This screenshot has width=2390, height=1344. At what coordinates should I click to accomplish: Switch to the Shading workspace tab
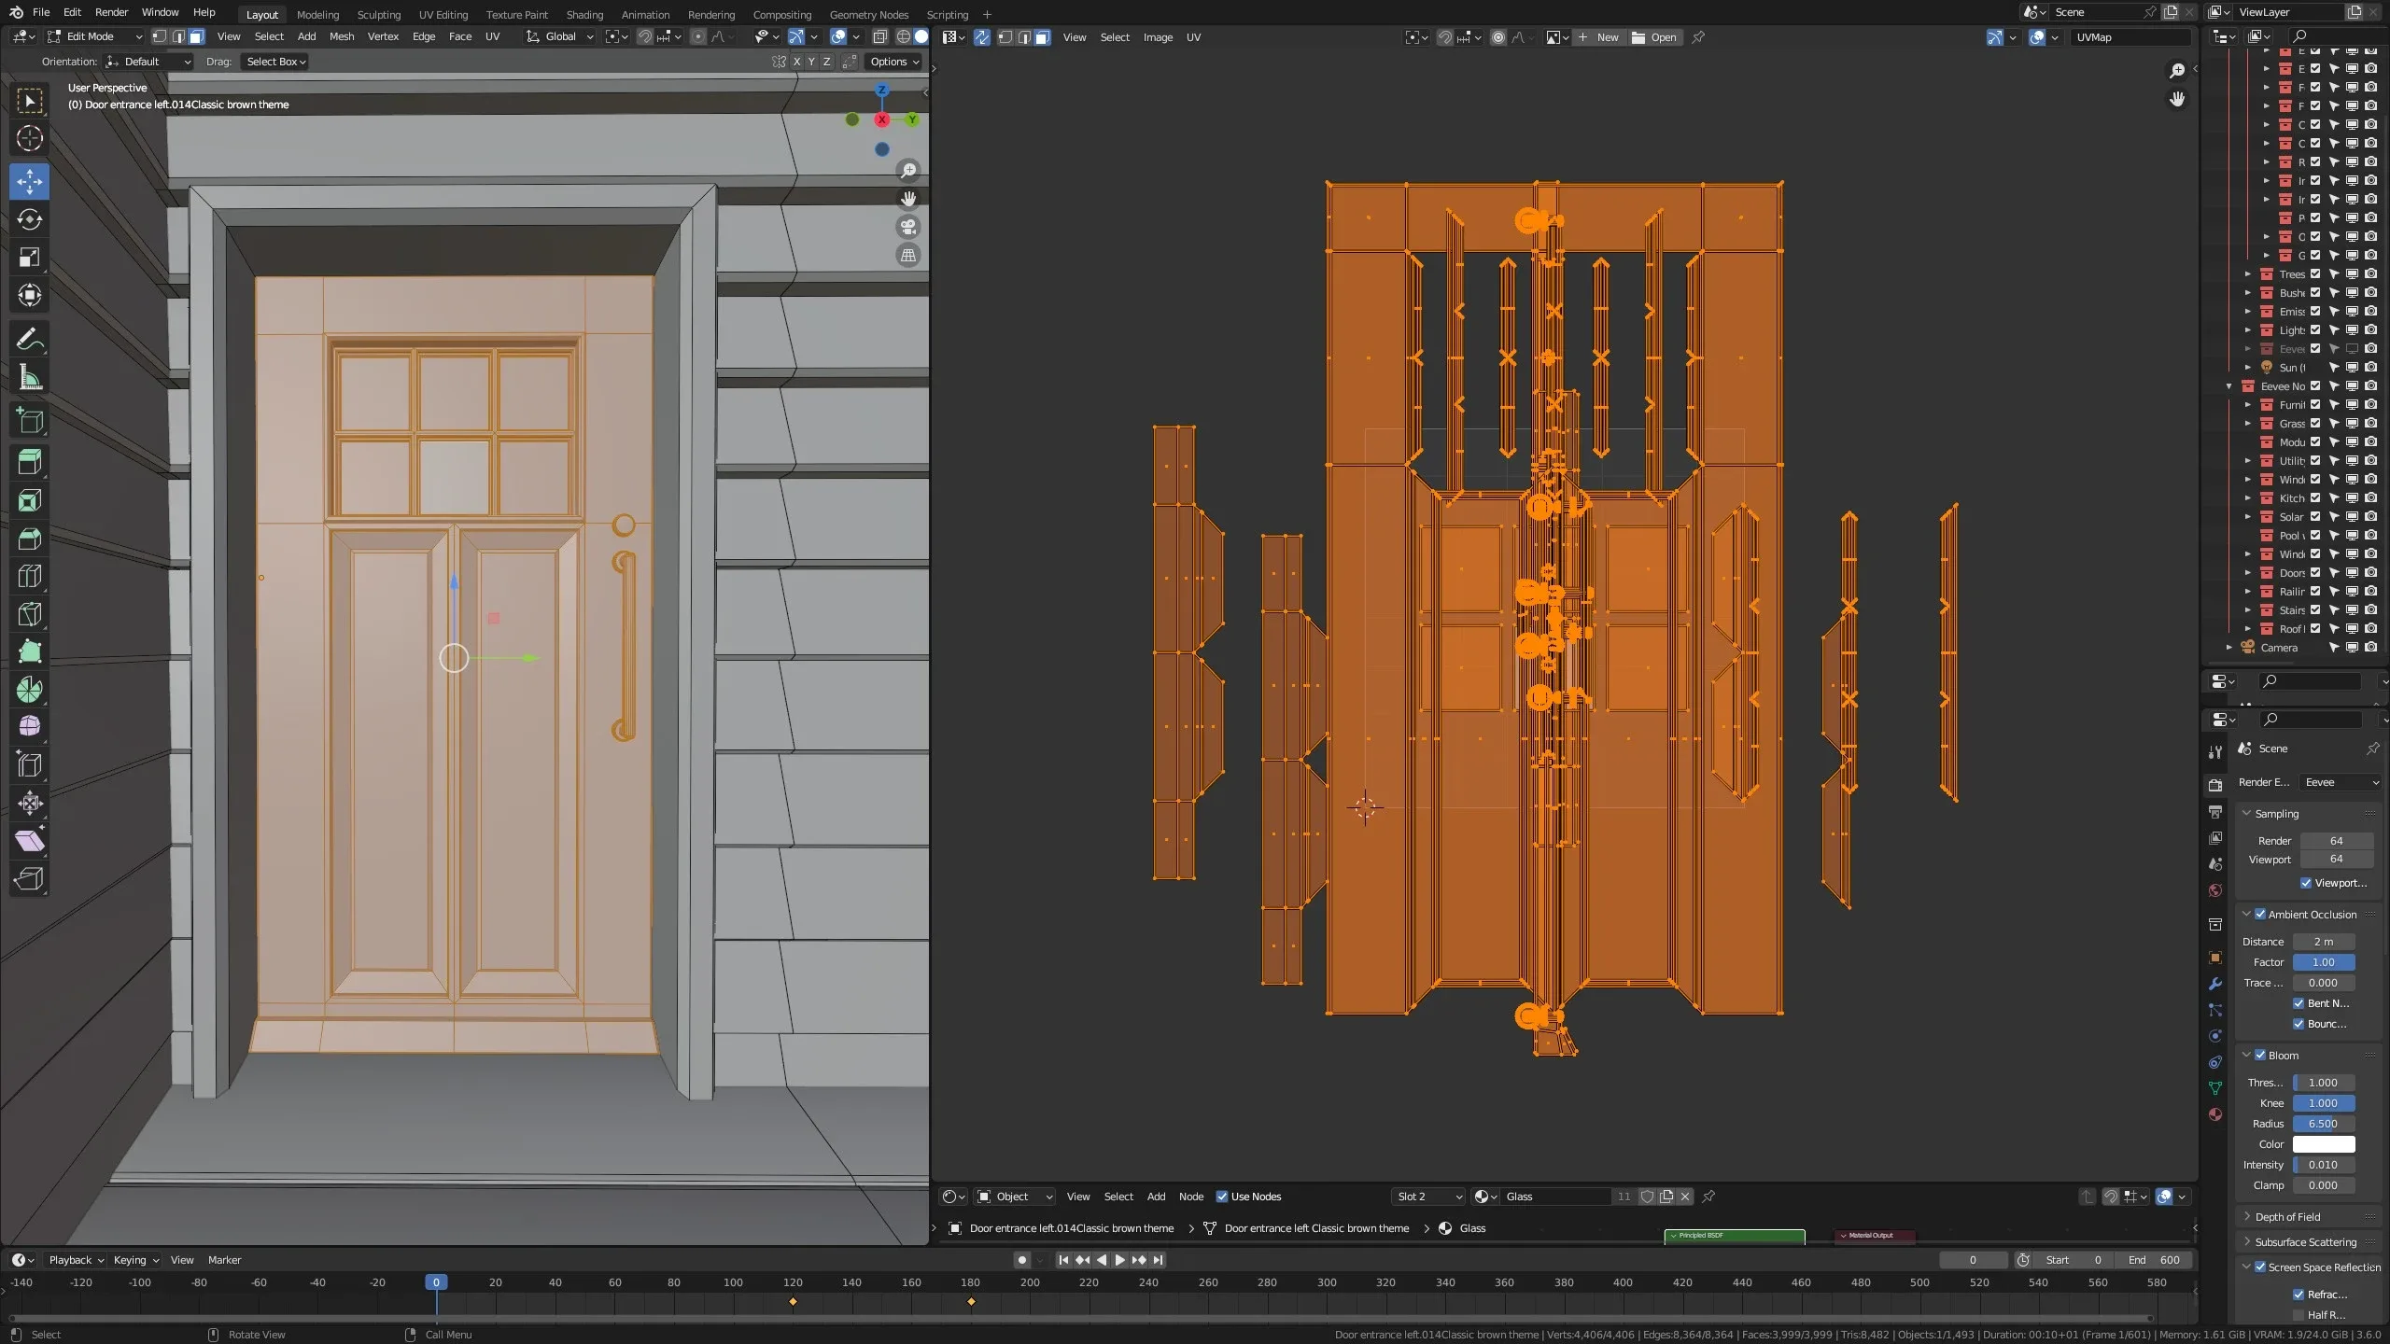coord(583,14)
